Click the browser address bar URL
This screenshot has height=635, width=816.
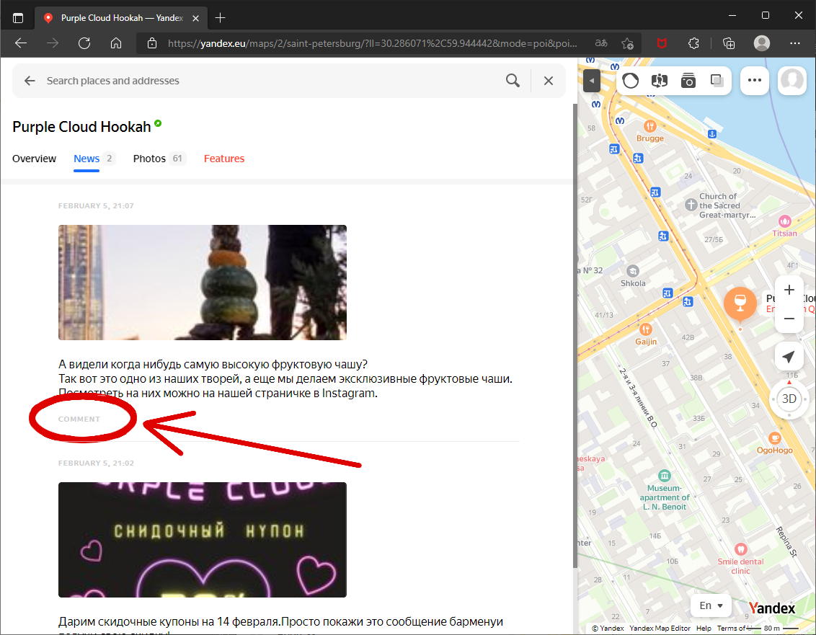click(x=372, y=43)
